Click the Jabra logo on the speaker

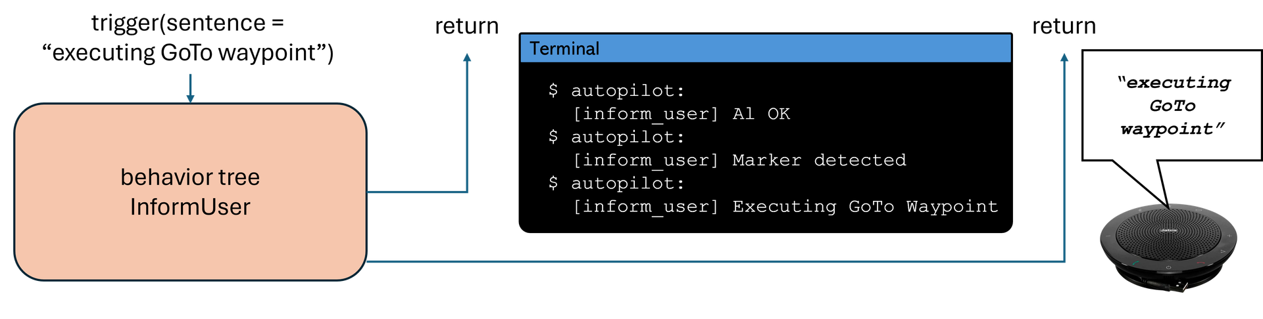[1168, 230]
